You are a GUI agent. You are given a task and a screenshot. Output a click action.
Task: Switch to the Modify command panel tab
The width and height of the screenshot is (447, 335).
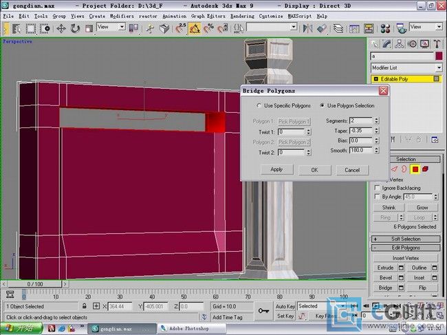pos(386,44)
